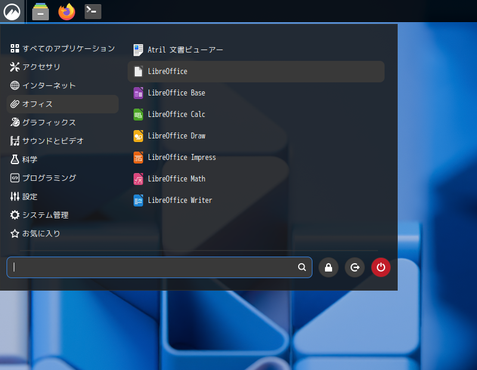Click the mountain logo application menu button
Image resolution: width=477 pixels, height=370 pixels.
[x=12, y=11]
